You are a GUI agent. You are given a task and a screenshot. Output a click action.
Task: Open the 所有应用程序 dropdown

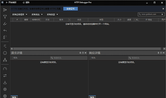click(20, 14)
